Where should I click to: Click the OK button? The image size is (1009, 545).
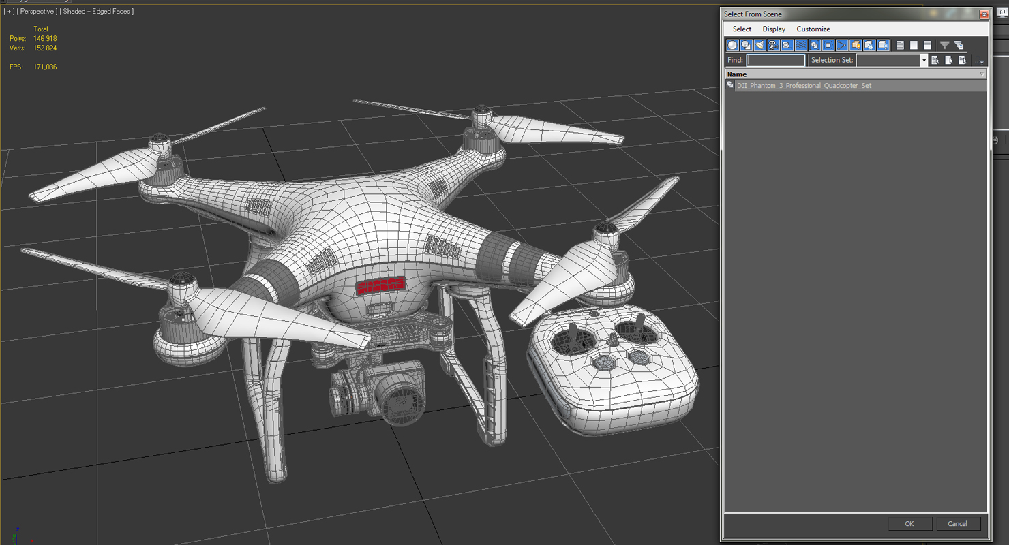tap(909, 523)
